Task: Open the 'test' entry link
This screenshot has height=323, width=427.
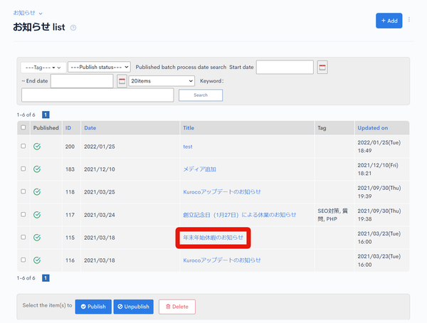Action: coord(188,147)
